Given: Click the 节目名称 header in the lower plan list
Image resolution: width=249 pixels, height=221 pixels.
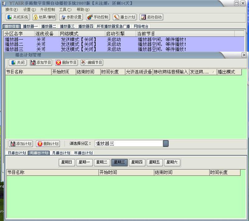Looking at the screenshot, I should [53, 172].
